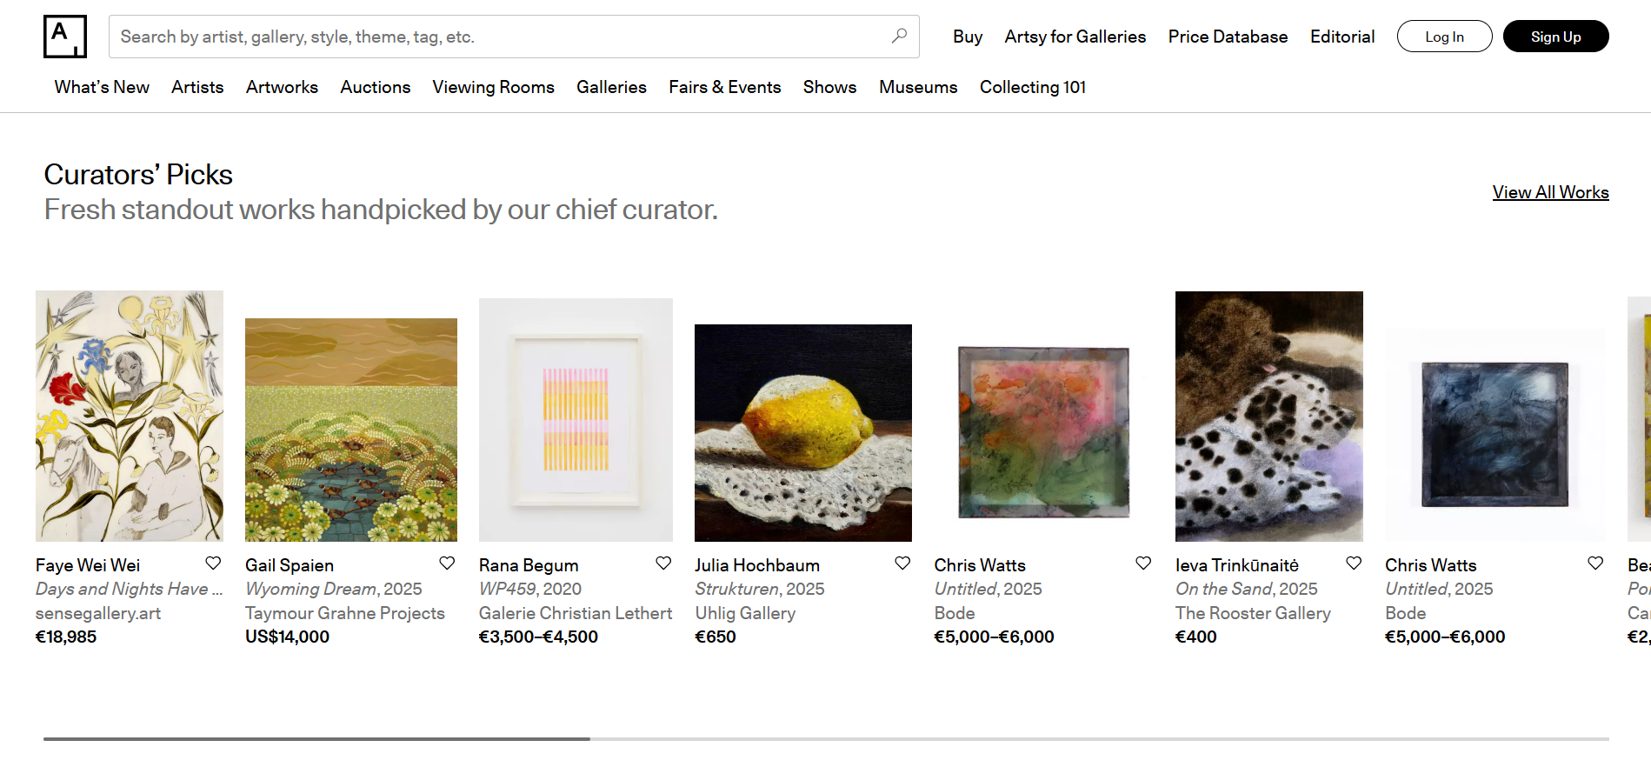Screen dimensions: 1651x767
Task: Click The Rooster Gallery text
Action: [1253, 613]
